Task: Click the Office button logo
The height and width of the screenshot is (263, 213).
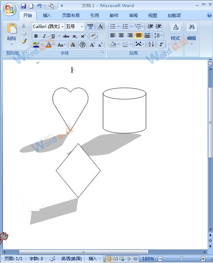Action: pos(9,9)
